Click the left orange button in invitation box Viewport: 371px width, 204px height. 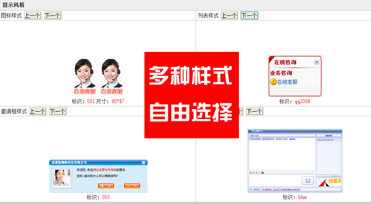pos(106,186)
